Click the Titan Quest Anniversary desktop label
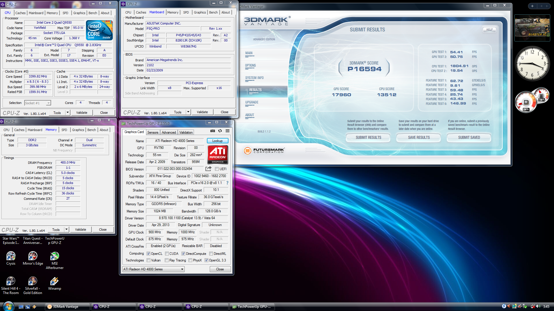The width and height of the screenshot is (554, 311). tap(33, 240)
